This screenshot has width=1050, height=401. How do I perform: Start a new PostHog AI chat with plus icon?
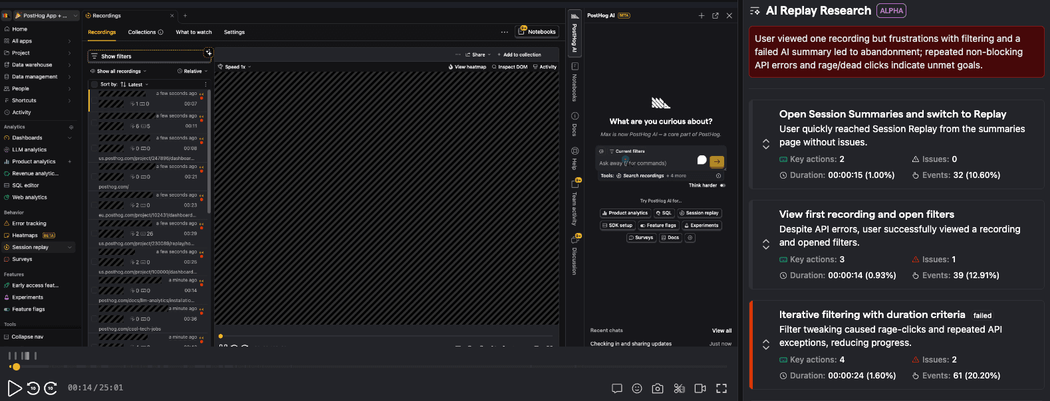tap(701, 15)
